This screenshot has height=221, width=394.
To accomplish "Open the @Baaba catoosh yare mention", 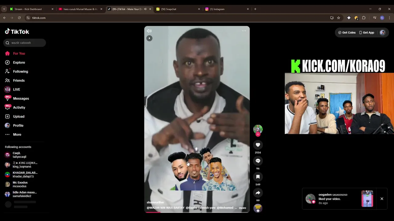I will [x=201, y=208].
